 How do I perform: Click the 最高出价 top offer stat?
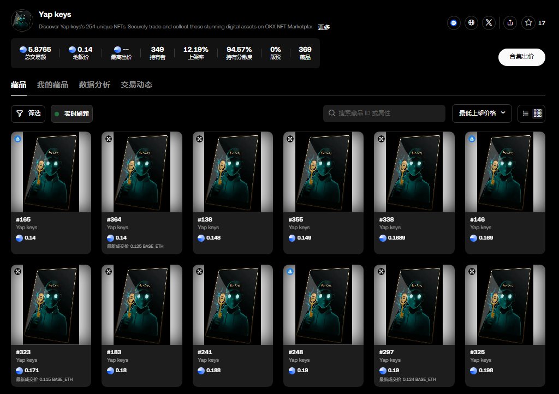(x=121, y=53)
